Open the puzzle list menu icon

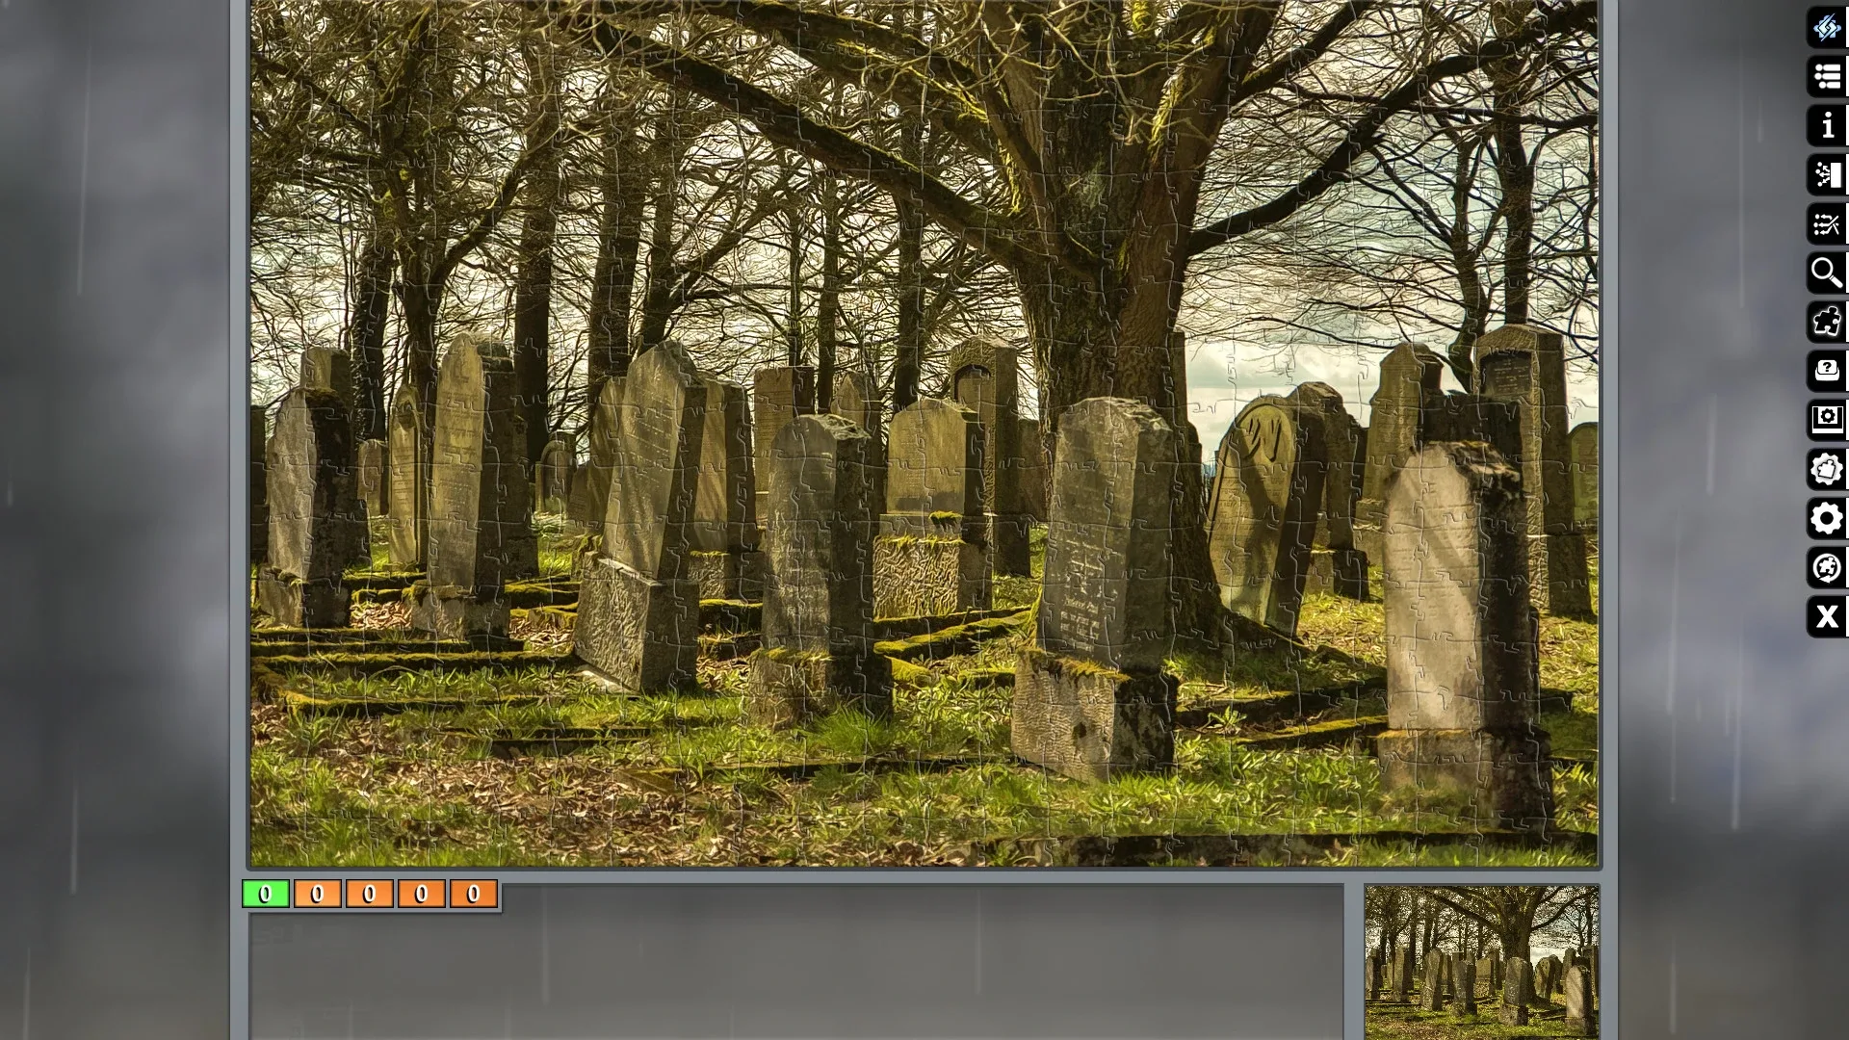(1827, 77)
